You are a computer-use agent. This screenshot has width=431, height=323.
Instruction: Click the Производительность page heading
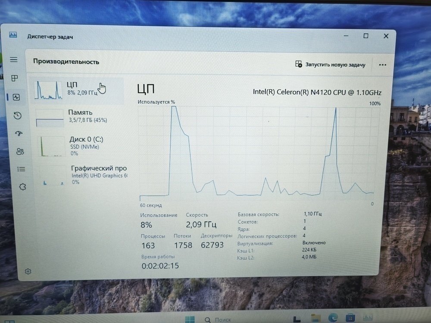pos(66,62)
